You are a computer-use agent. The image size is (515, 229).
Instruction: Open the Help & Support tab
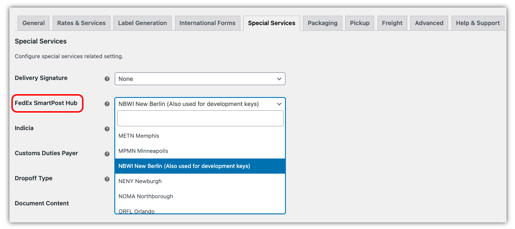click(x=478, y=23)
